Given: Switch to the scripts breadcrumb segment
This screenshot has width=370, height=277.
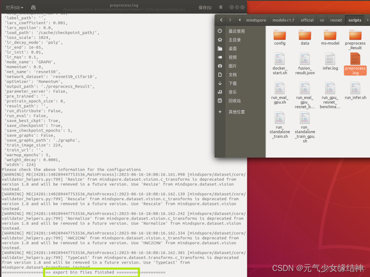Looking at the screenshot, I should 354,20.
